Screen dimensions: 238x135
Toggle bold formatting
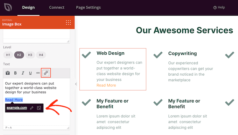[15, 73]
